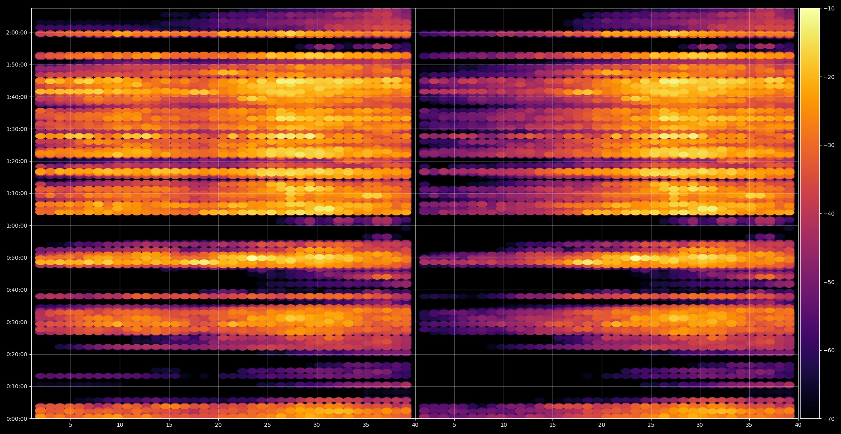841x434 pixels.
Task: Click the 0:00:00 y-axis origin label
Action: [16, 419]
